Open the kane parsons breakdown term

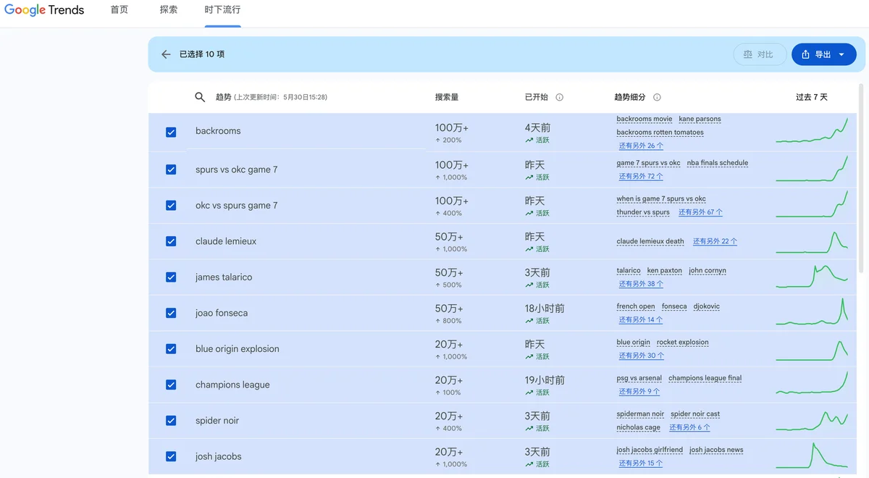700,119
